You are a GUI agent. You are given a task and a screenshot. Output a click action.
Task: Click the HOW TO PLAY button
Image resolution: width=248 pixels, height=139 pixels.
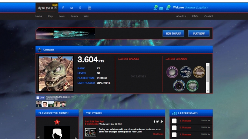(173, 34)
